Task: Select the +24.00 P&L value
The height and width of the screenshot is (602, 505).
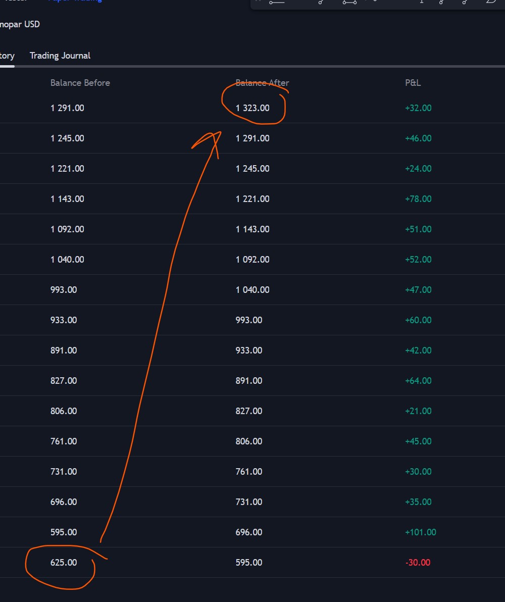Action: [x=418, y=169]
